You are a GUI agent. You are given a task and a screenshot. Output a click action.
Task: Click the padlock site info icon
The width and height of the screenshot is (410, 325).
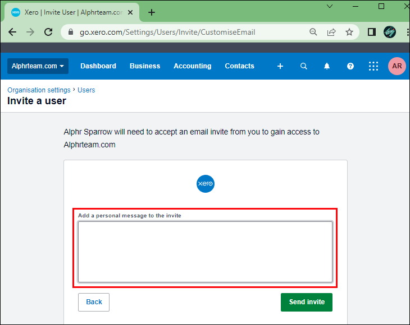click(x=71, y=32)
